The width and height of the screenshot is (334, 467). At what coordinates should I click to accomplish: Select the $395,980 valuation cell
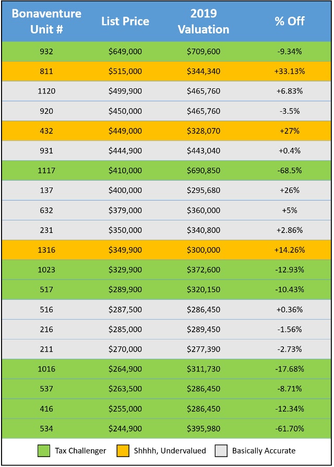pos(204,428)
